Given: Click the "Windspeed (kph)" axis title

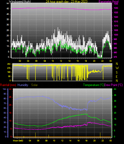Looking at the screenshot, I should point(20,2).
